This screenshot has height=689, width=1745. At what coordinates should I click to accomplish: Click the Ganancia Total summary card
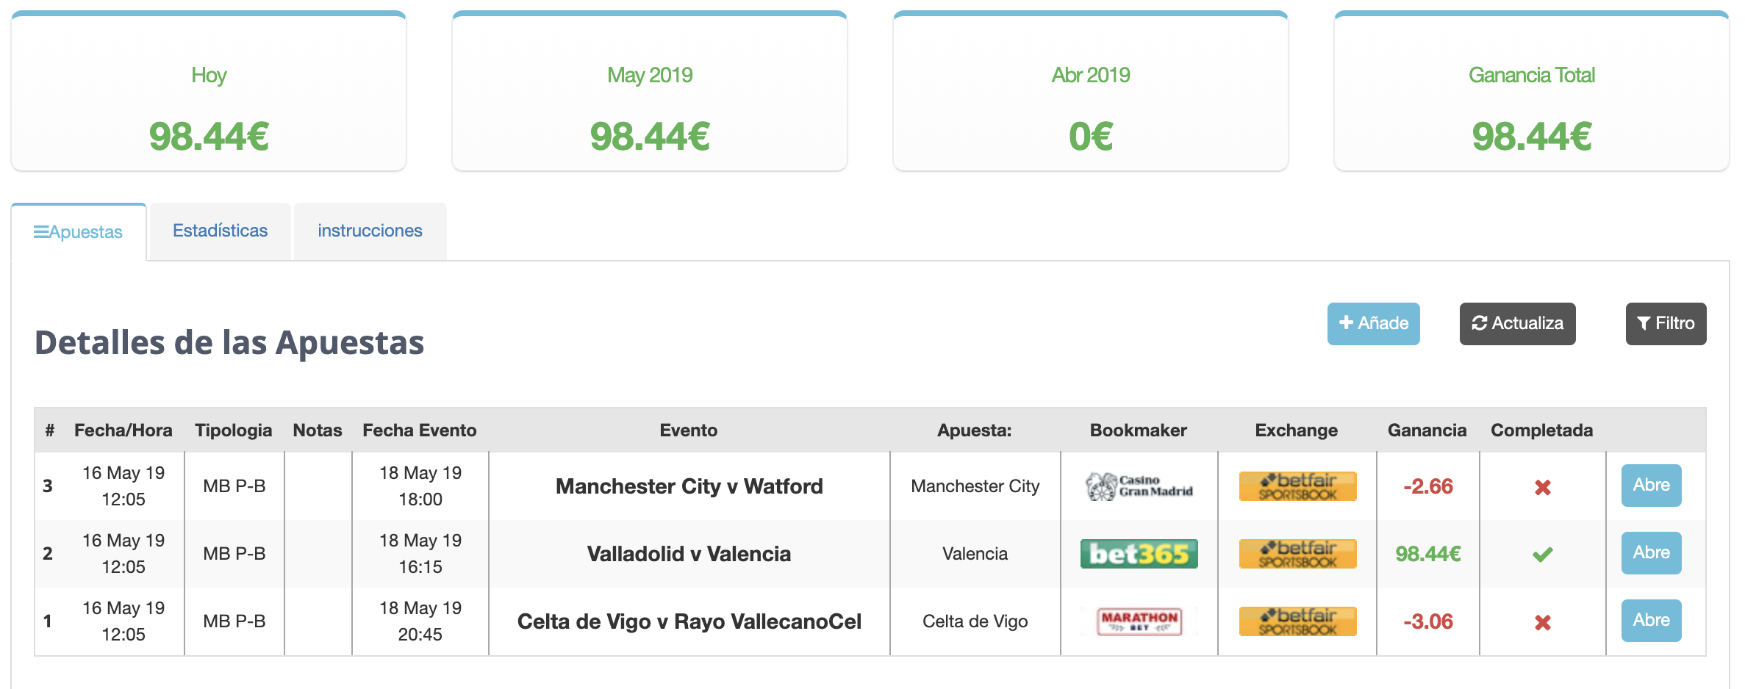[x=1531, y=92]
